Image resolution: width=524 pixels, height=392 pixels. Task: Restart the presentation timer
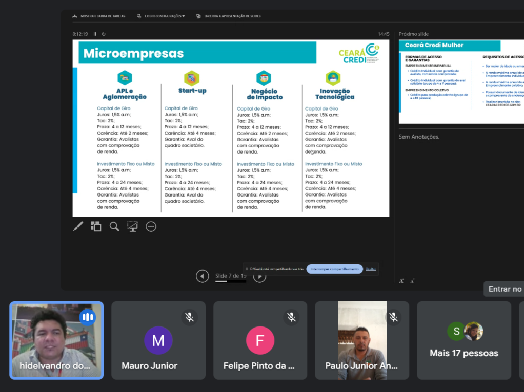104,34
